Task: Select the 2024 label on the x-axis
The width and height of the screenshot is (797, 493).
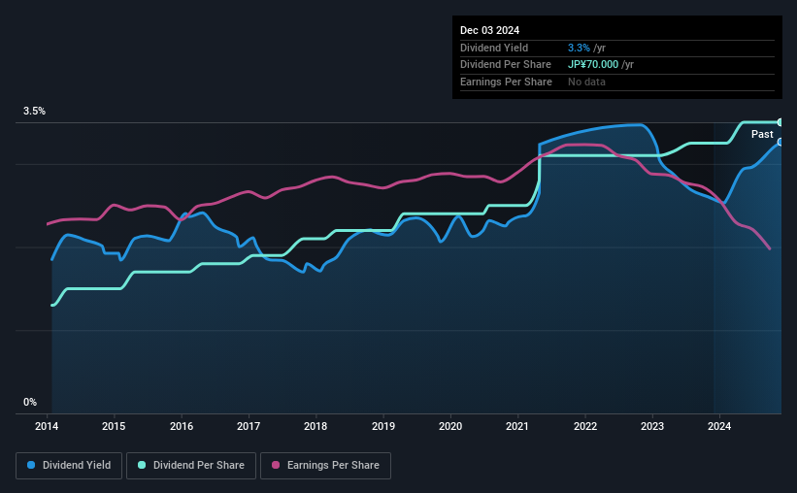Action: [719, 426]
